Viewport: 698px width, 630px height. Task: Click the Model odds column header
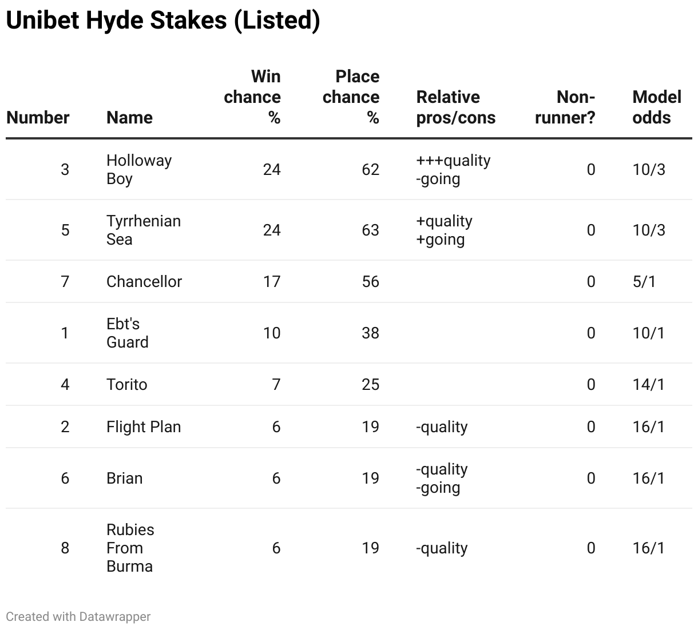click(656, 107)
